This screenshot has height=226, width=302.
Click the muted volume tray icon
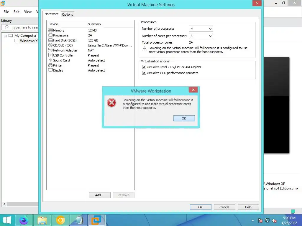[274, 220]
